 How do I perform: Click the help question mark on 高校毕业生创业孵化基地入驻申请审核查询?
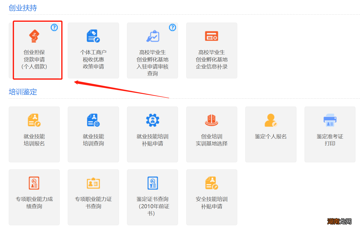(172, 28)
